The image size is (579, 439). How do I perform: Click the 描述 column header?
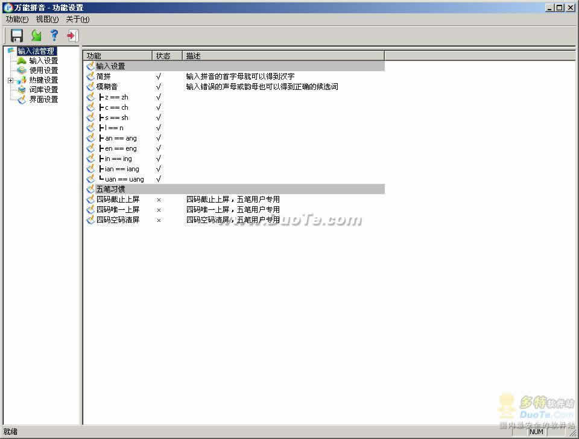point(283,55)
